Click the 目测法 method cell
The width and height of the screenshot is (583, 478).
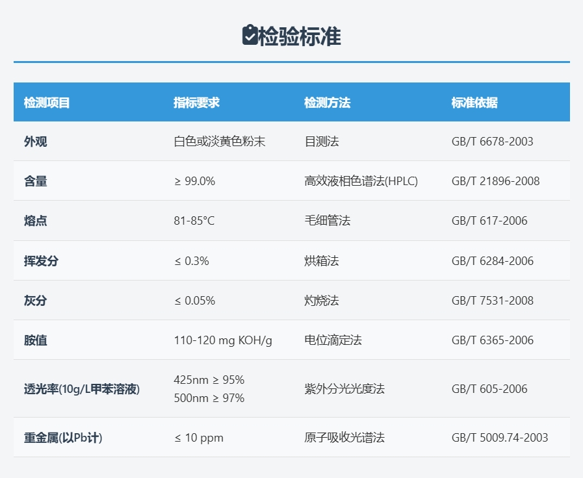(322, 142)
